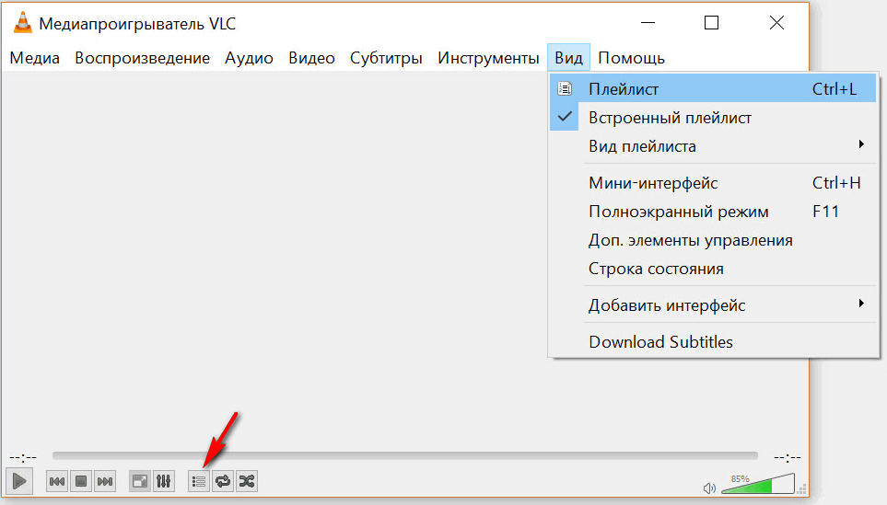Image resolution: width=887 pixels, height=505 pixels.
Task: Minimize the VLC window
Action: point(648,23)
